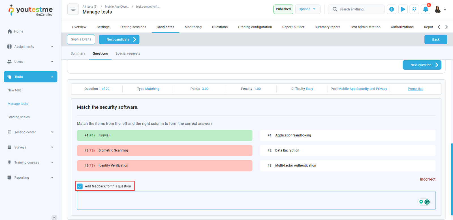Expand the Testing center menu
453x220 pixels.
click(x=30, y=132)
